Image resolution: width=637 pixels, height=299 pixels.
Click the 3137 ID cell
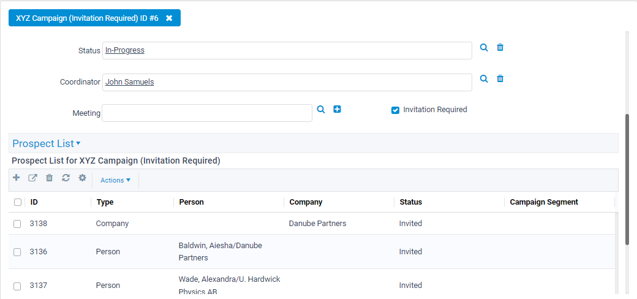[39, 285]
